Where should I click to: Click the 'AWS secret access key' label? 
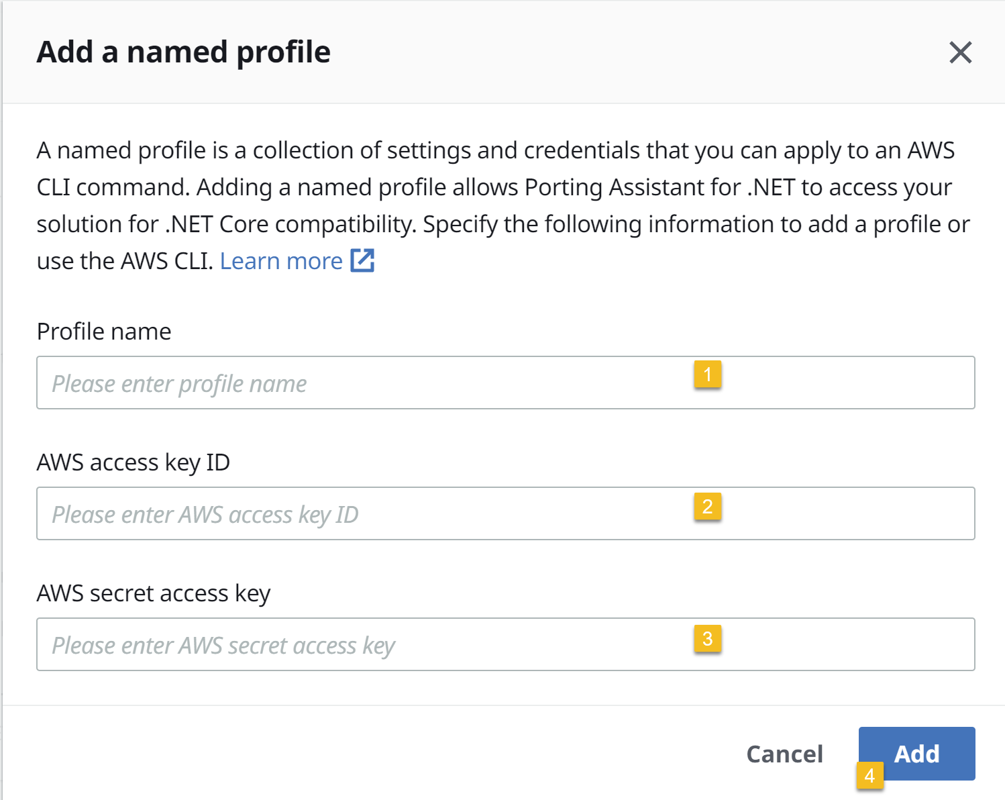[154, 593]
